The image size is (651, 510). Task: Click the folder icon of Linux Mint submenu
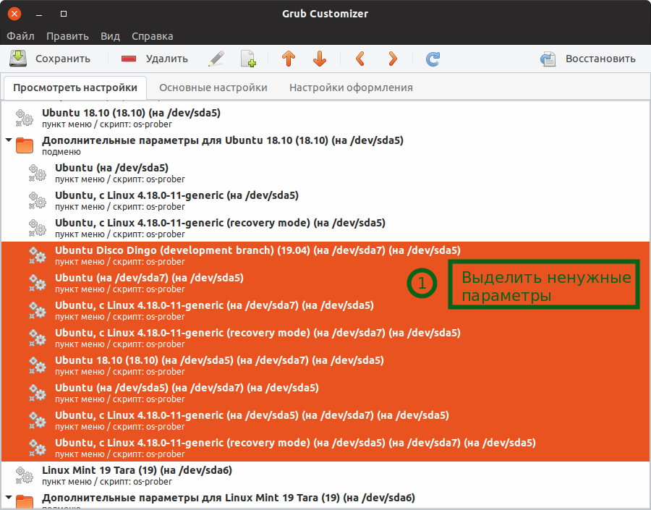click(x=25, y=502)
